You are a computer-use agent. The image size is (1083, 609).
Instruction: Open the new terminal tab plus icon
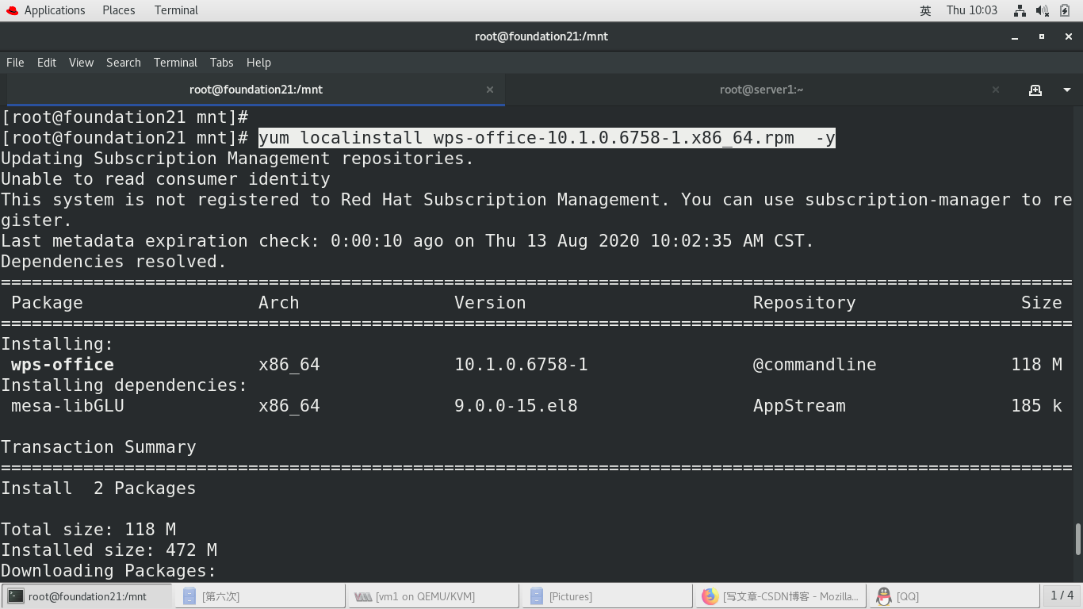(x=1035, y=90)
